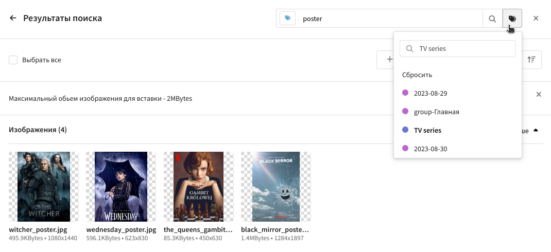Click the Результаты поиска title
551x252 pixels.
click(x=62, y=18)
